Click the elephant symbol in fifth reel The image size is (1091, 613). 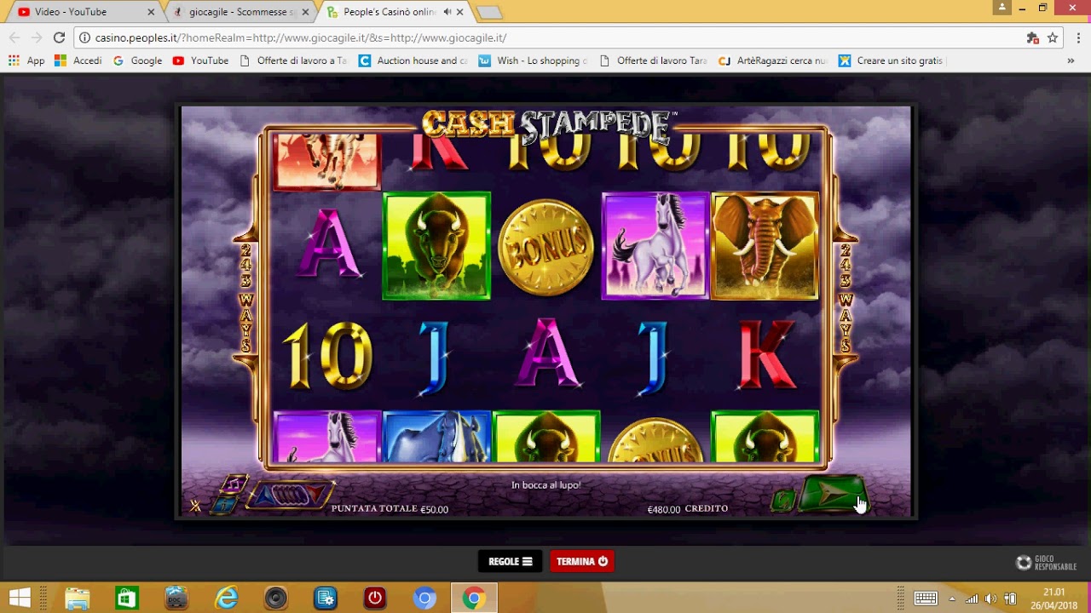[765, 246]
